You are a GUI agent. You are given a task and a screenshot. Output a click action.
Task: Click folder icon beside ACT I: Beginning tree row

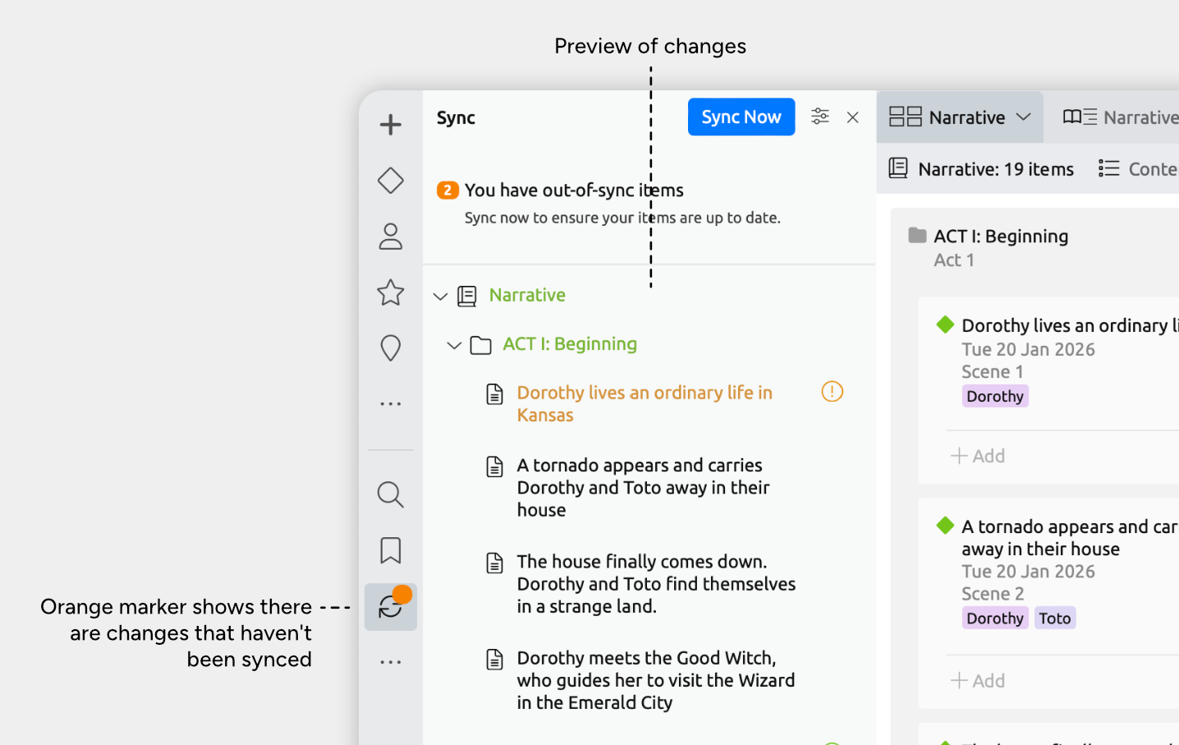coord(481,346)
